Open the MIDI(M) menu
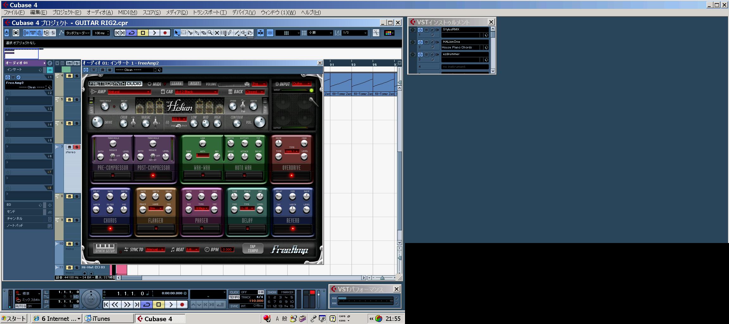Viewport: 729px width, 324px height. pos(128,12)
